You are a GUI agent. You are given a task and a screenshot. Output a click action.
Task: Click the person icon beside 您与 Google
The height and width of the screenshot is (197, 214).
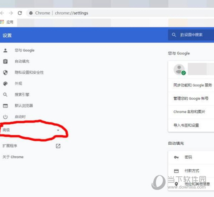click(x=5, y=51)
